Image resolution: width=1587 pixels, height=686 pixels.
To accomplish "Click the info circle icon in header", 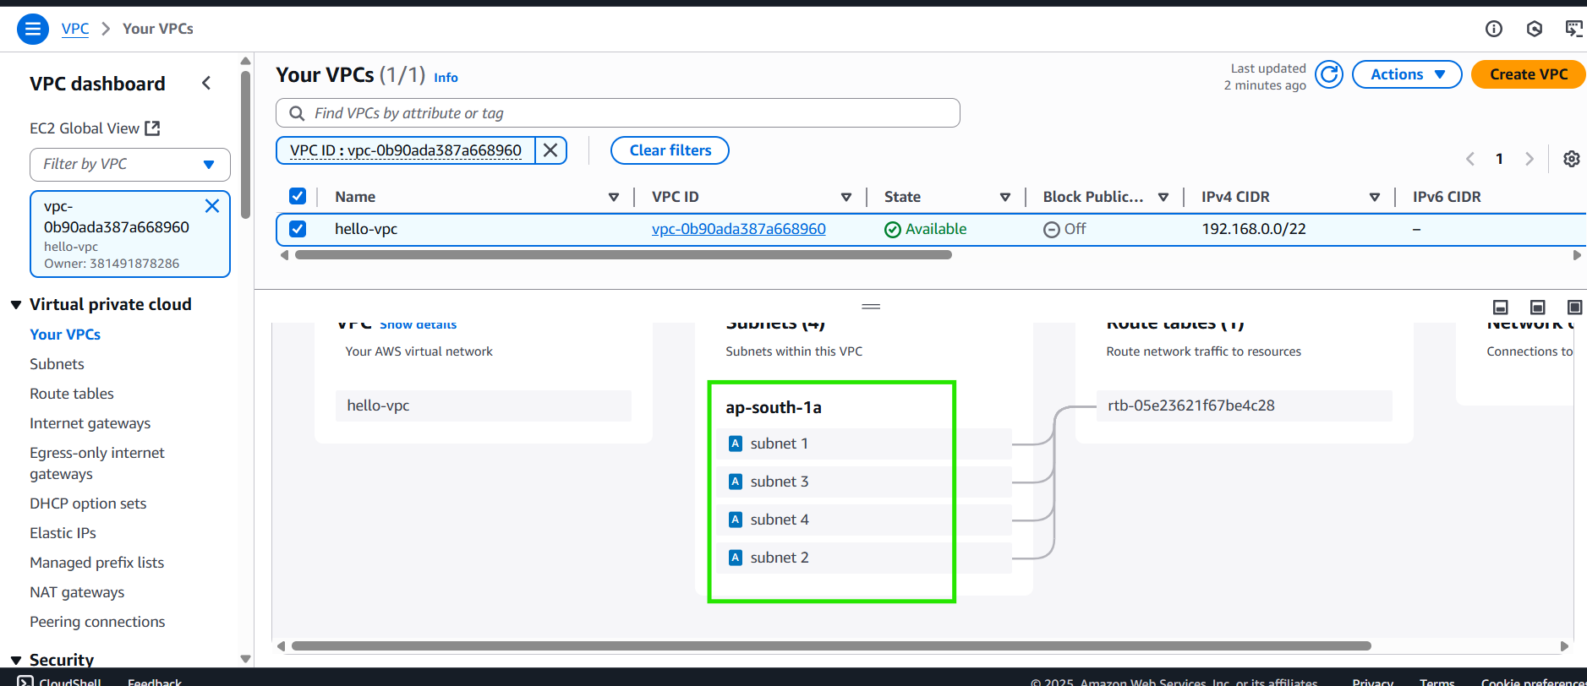I will [x=1494, y=29].
